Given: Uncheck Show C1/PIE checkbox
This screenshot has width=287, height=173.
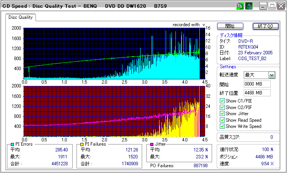Looking at the screenshot, I should click(222, 101).
